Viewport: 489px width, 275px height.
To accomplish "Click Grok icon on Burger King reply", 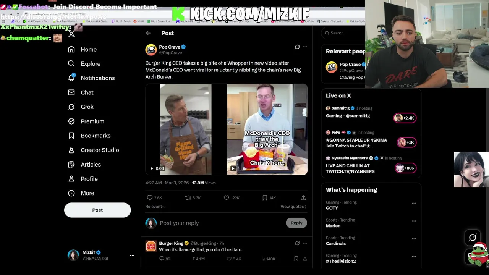I will [x=297, y=243].
